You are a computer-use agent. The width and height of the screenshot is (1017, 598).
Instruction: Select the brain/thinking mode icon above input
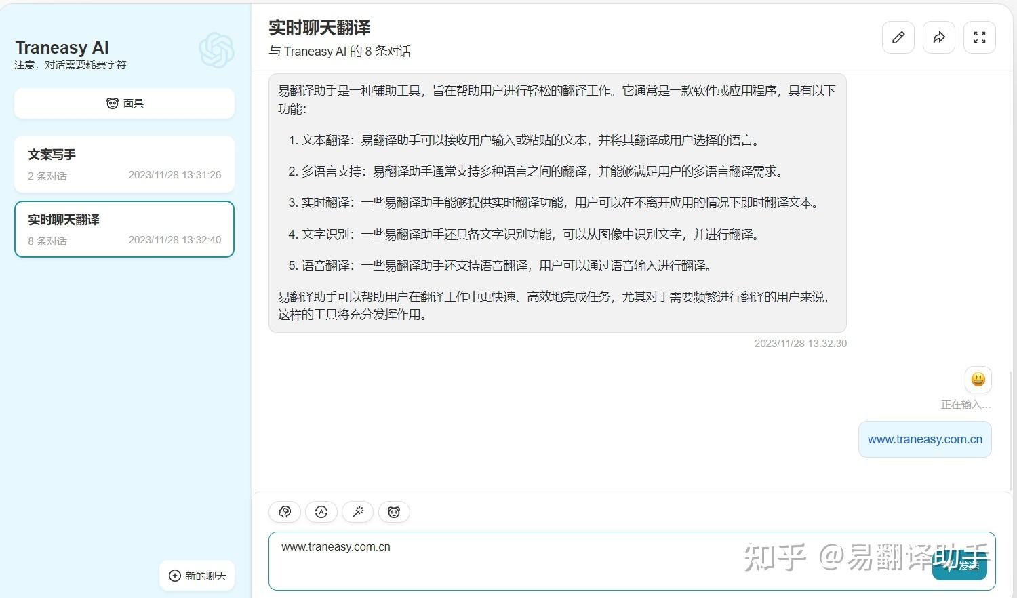[284, 512]
